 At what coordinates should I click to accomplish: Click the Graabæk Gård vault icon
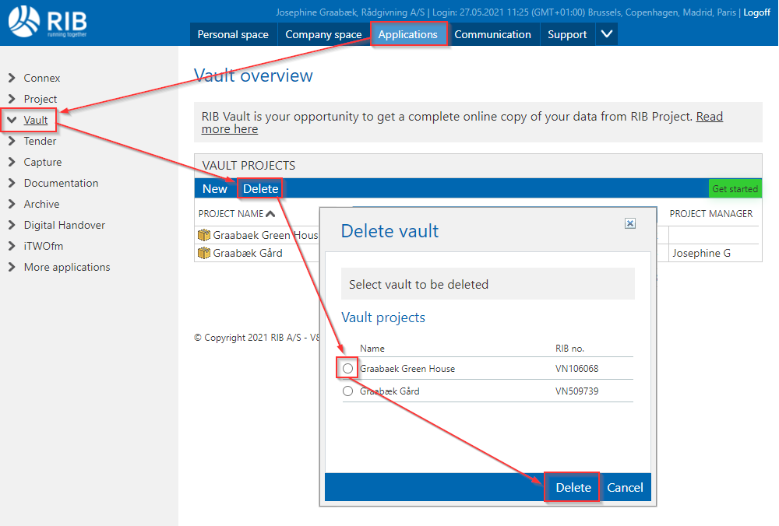[205, 253]
